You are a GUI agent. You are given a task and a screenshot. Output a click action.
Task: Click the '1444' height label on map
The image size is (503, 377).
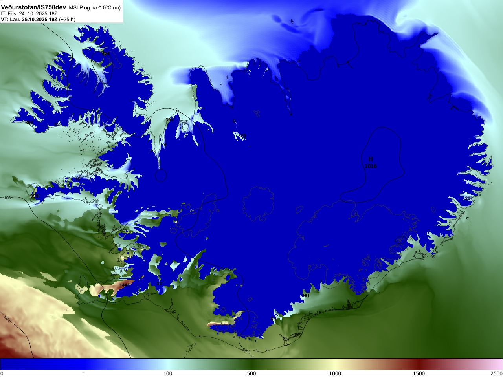(125, 285)
